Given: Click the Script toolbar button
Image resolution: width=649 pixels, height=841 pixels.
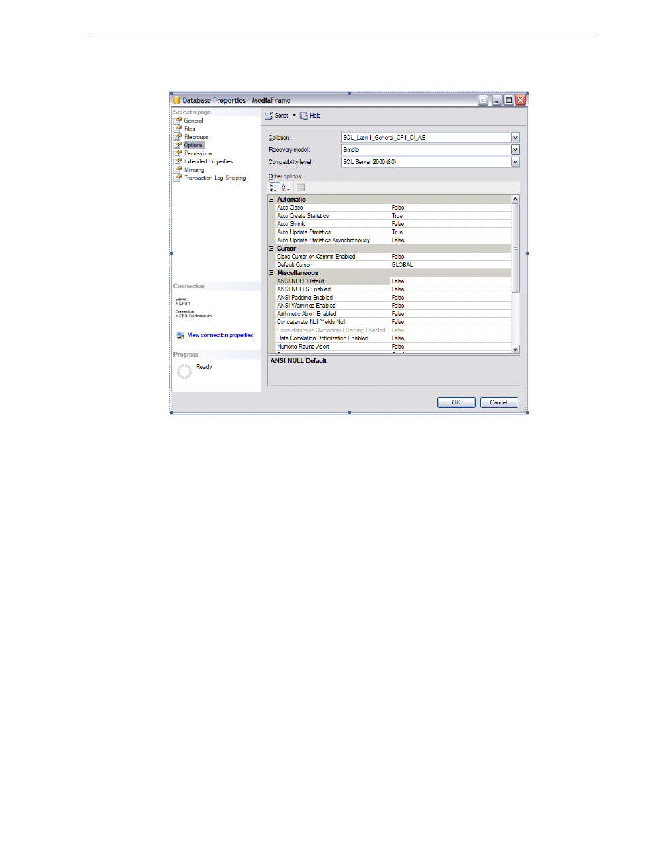Looking at the screenshot, I should 277,116.
